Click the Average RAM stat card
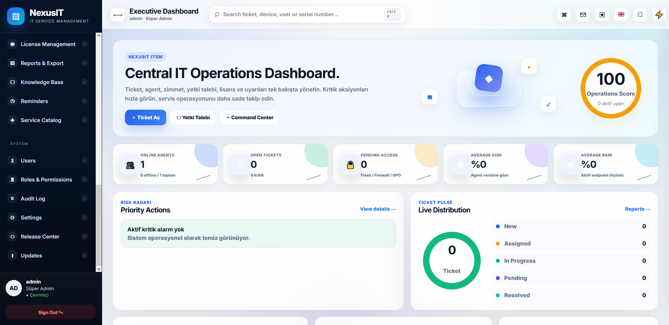669x325 pixels. 606,164
